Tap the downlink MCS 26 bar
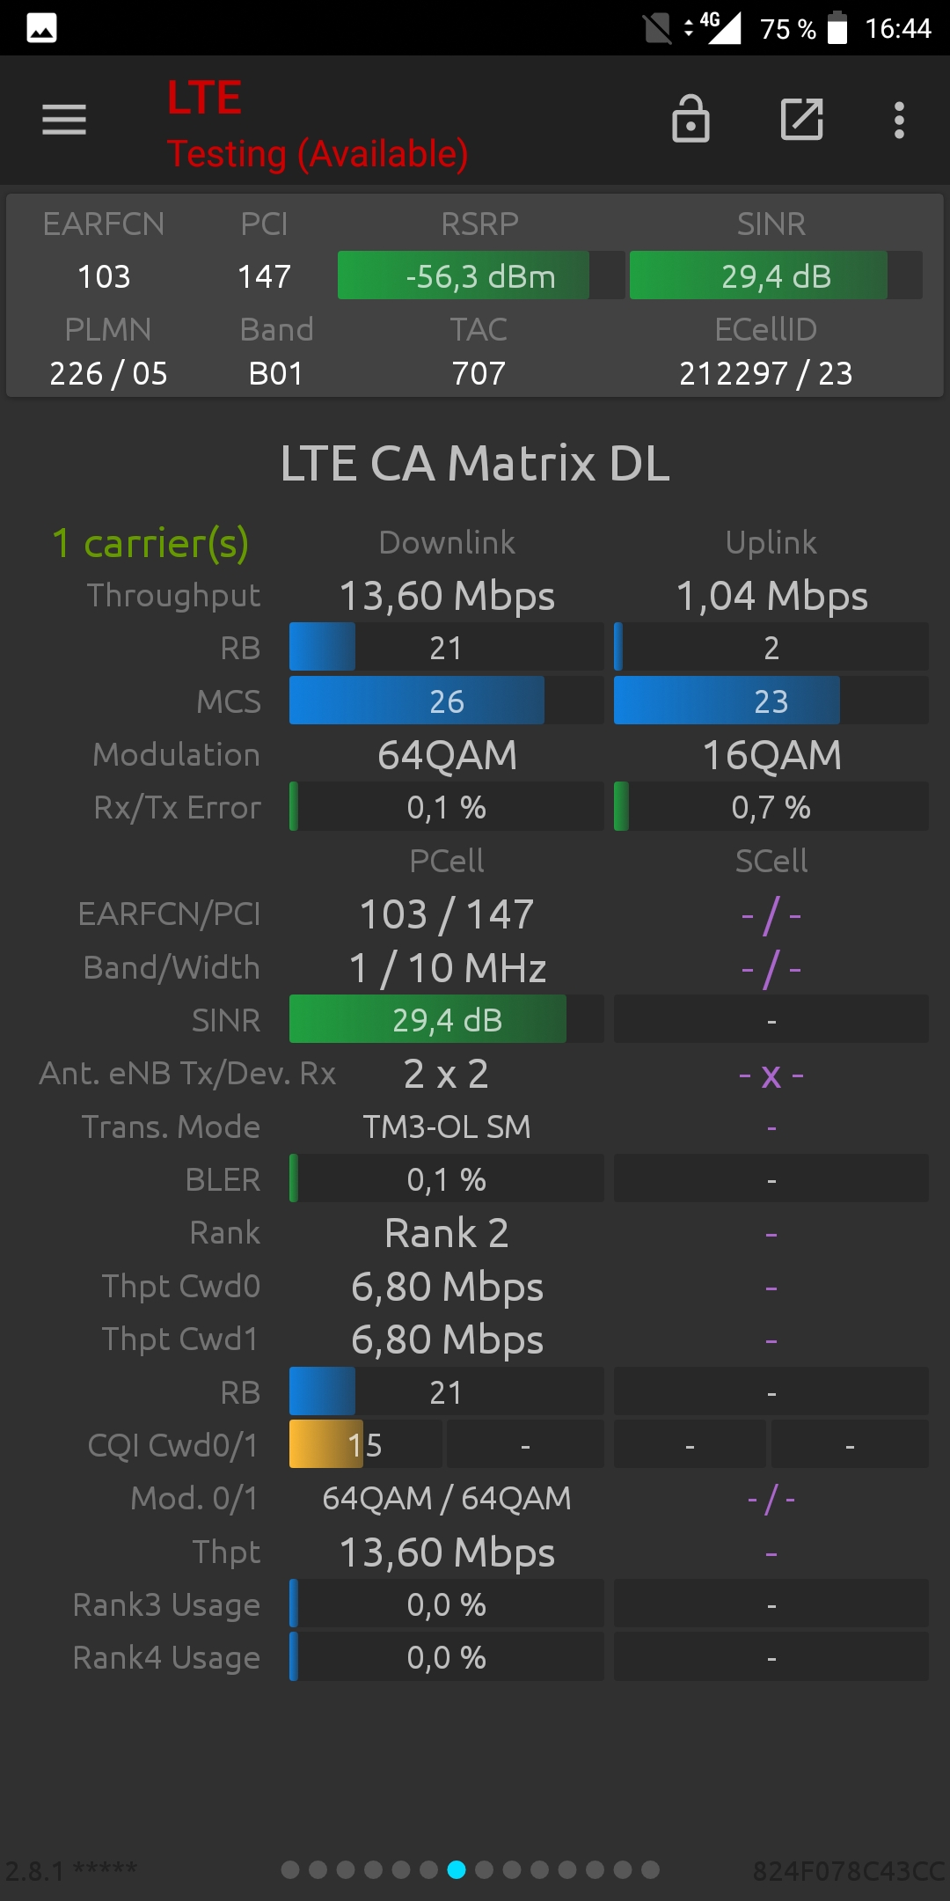Image resolution: width=950 pixels, height=1901 pixels. pyautogui.click(x=446, y=701)
